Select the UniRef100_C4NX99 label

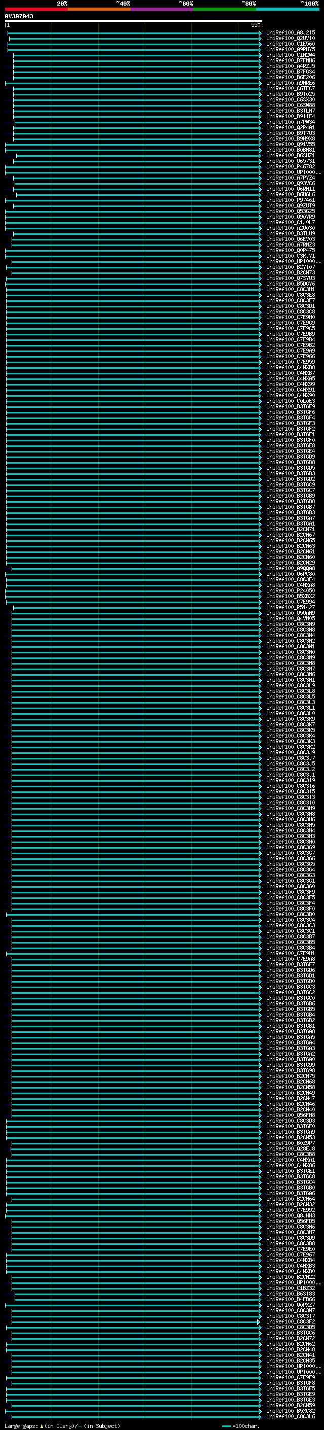[x=291, y=384]
